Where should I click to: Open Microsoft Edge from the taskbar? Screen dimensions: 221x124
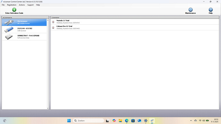click(127, 120)
